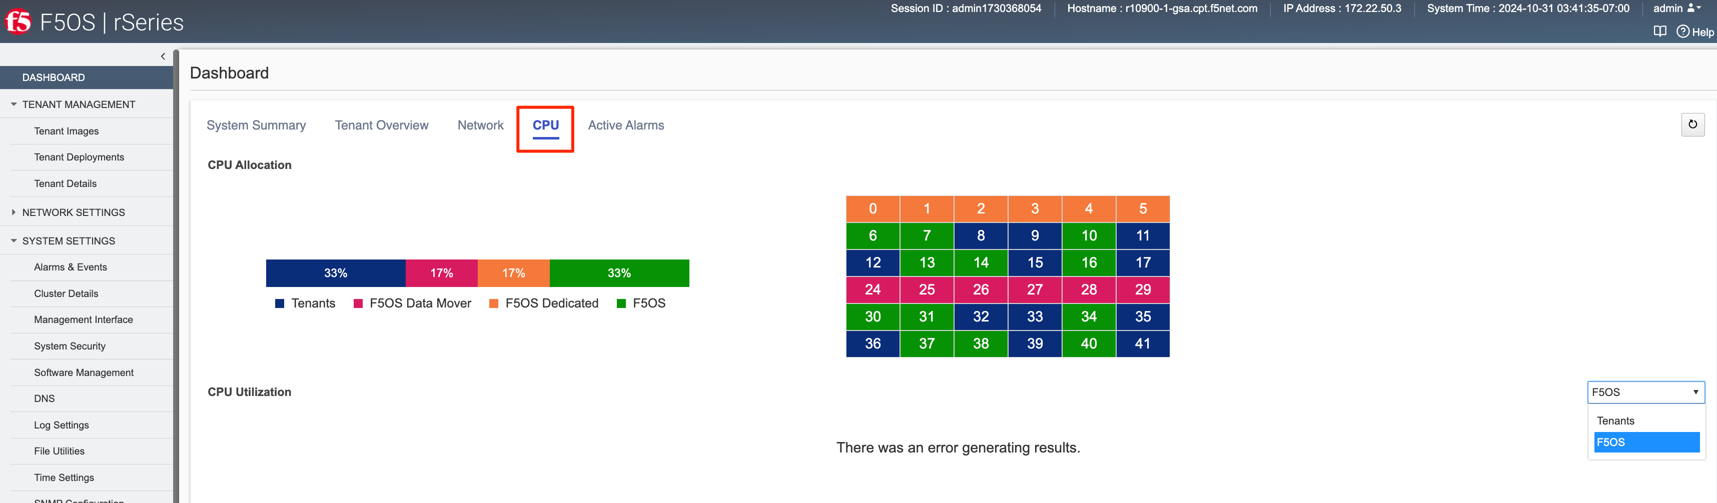Open Software Management page
1717x503 pixels.
click(84, 372)
